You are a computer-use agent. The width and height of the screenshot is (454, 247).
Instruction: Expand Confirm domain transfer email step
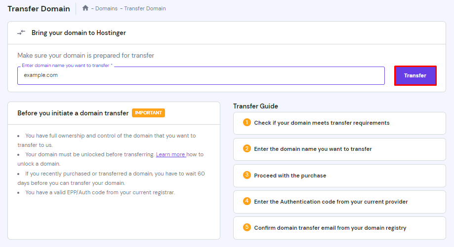click(x=339, y=228)
